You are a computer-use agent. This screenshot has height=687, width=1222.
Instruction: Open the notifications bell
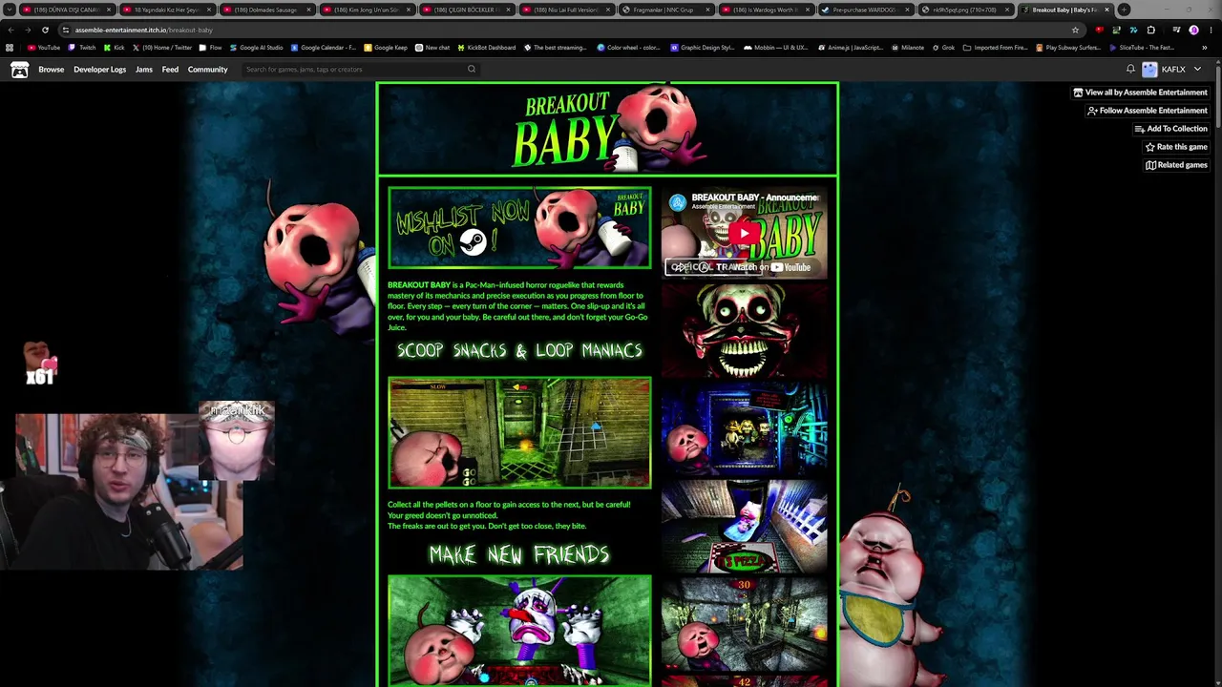tap(1130, 70)
